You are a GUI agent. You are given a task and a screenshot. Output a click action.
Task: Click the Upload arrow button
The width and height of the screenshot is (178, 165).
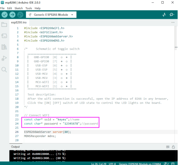pyautogui.click(x=12, y=15)
